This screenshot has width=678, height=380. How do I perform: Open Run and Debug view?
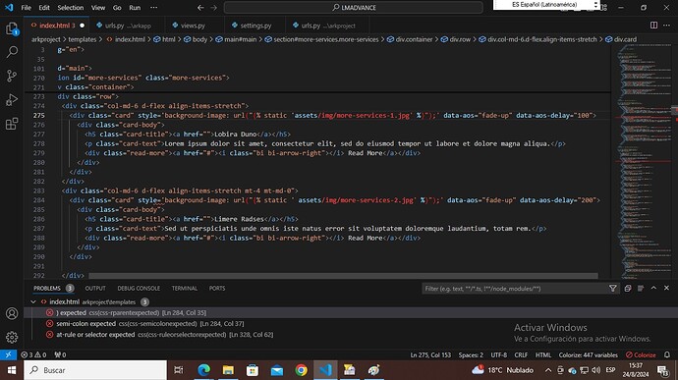[12, 100]
